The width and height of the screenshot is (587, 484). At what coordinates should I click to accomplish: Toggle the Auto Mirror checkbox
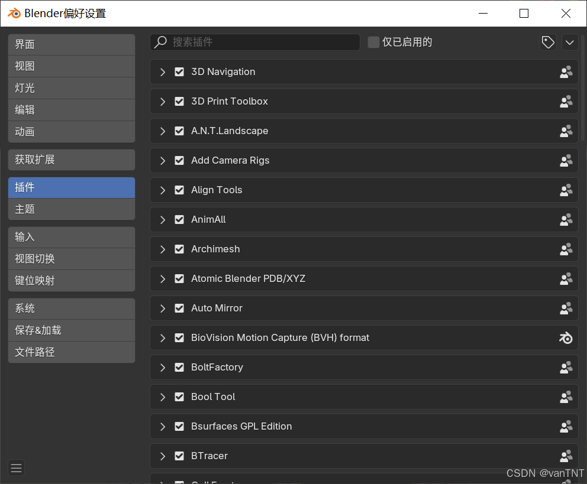click(x=179, y=308)
